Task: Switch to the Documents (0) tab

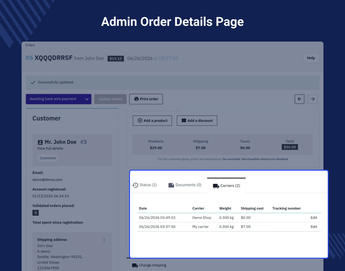Action: tap(185, 185)
